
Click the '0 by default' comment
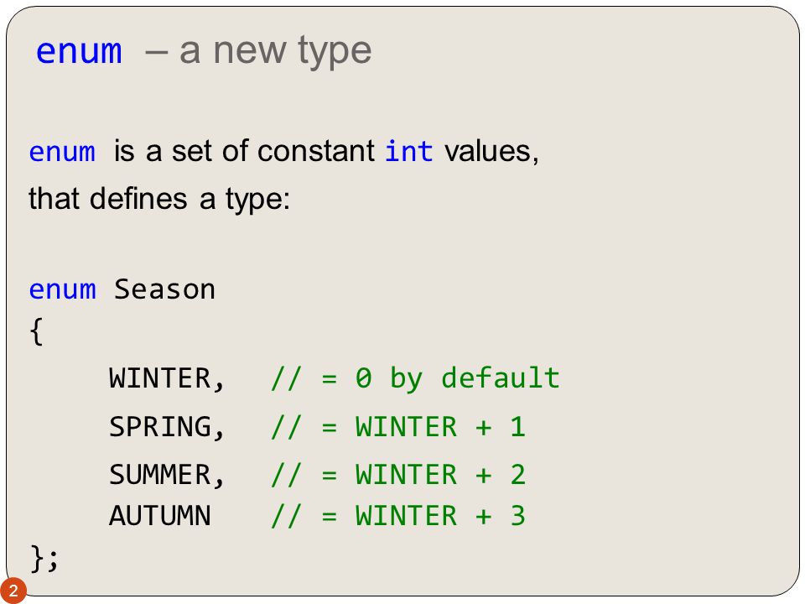(457, 378)
